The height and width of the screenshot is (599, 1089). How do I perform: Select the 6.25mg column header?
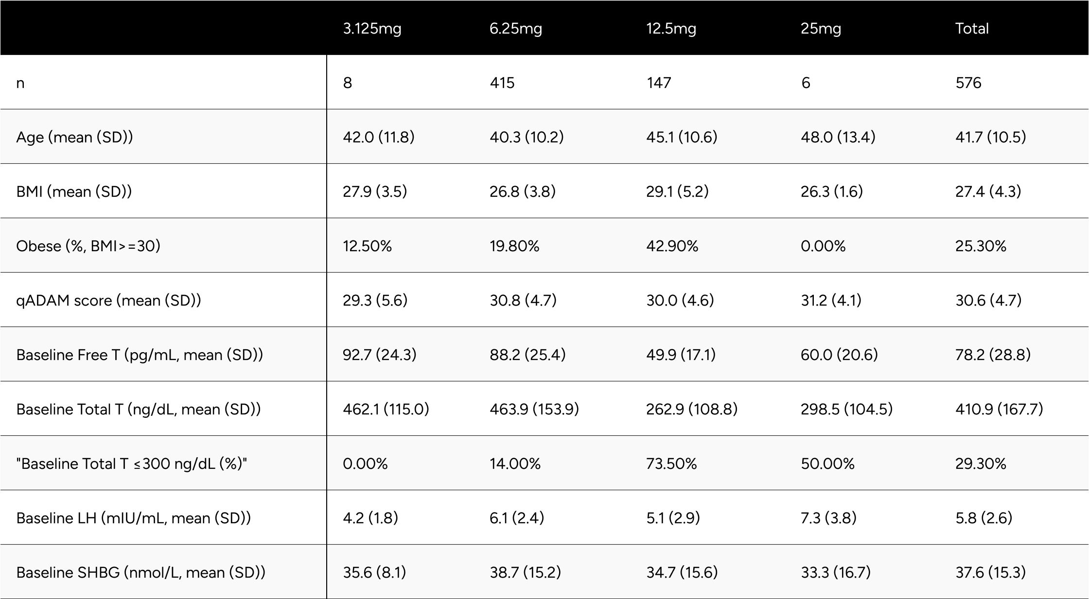tap(515, 29)
